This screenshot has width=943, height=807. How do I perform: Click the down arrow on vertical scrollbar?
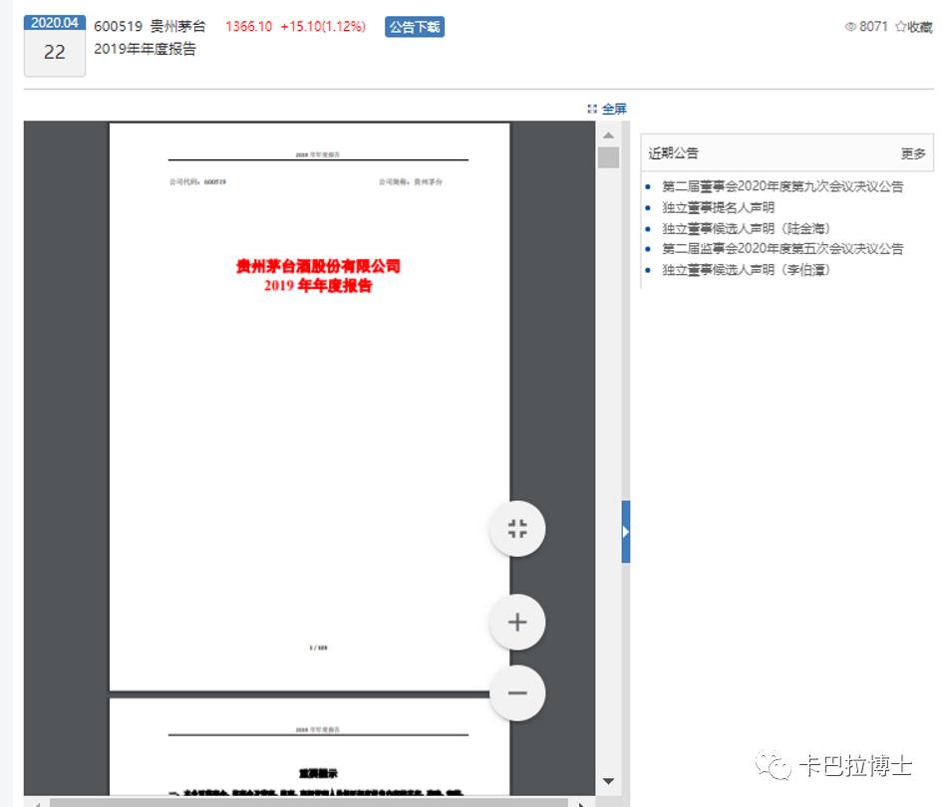pyautogui.click(x=608, y=781)
